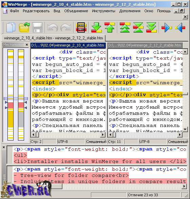Click the left pane 'Смешанный' status field
190x199 pixels.
point(96,142)
